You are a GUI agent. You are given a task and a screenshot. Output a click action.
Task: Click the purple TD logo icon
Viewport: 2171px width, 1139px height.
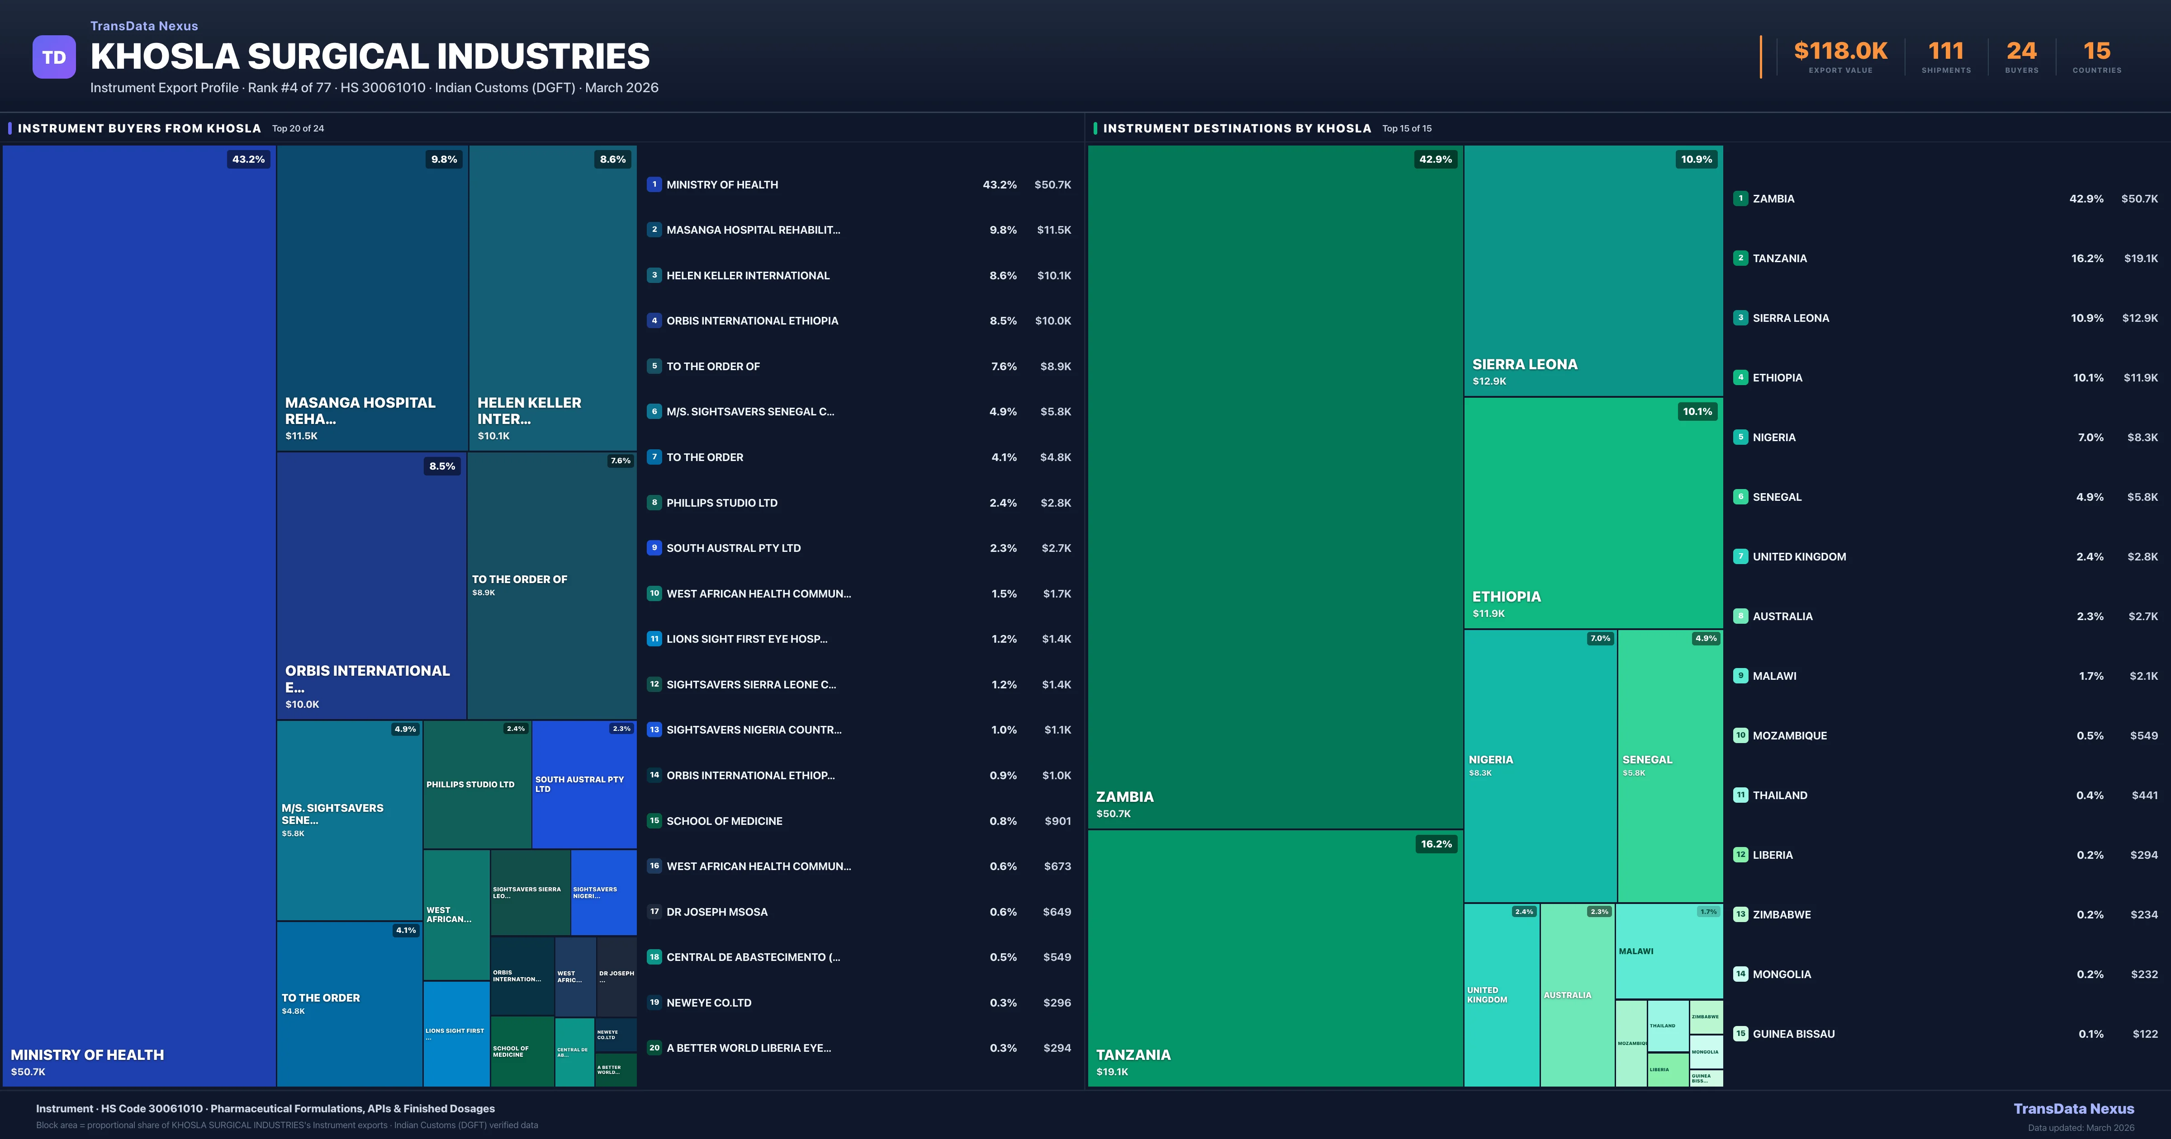coord(54,57)
